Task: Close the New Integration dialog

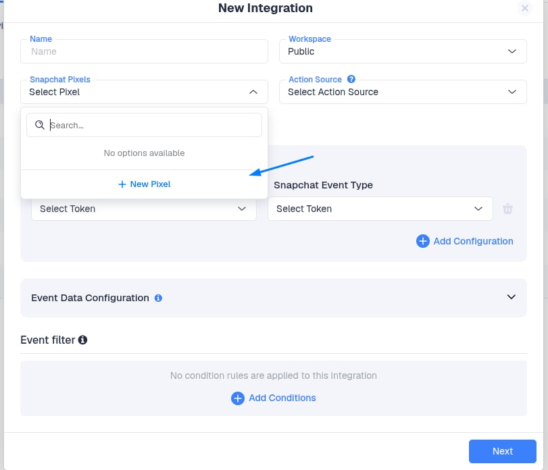Action: (x=524, y=8)
